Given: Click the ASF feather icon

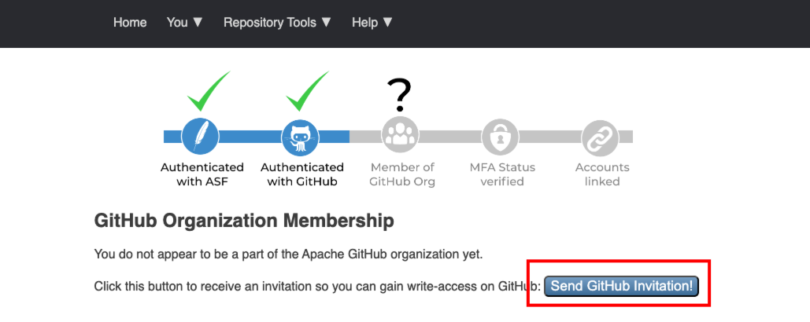Looking at the screenshot, I should coord(201,137).
